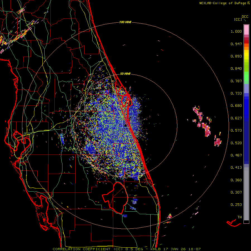
Task: Select the 0.787 legend value
Action: (236, 81)
